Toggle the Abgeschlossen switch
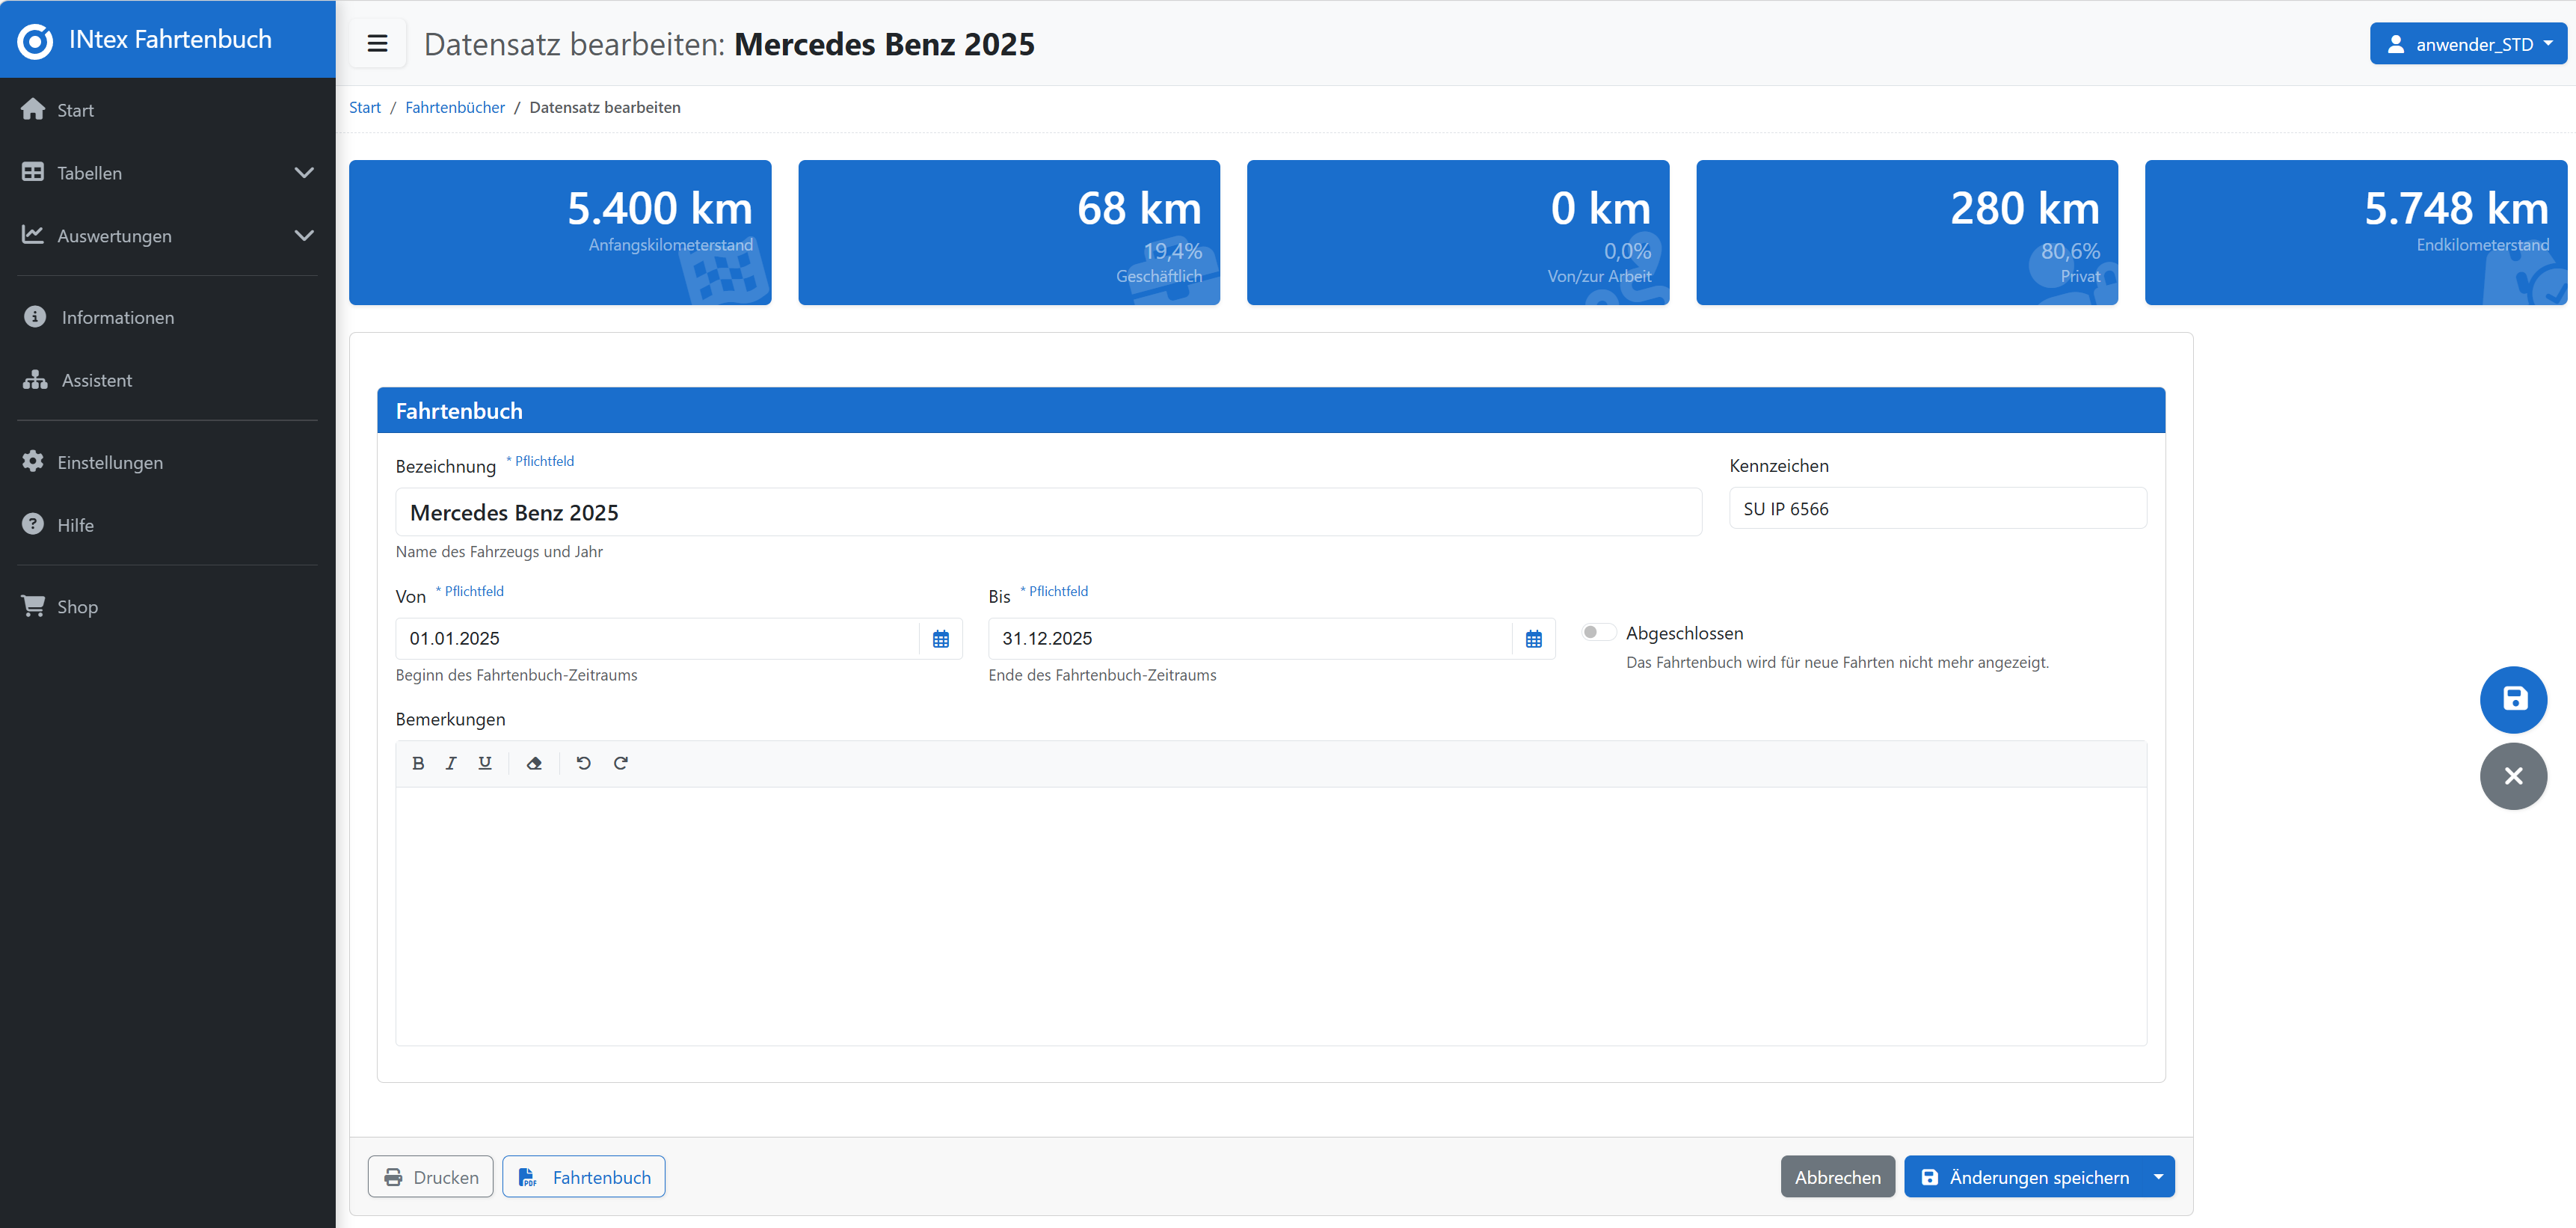This screenshot has height=1228, width=2576. click(1598, 632)
